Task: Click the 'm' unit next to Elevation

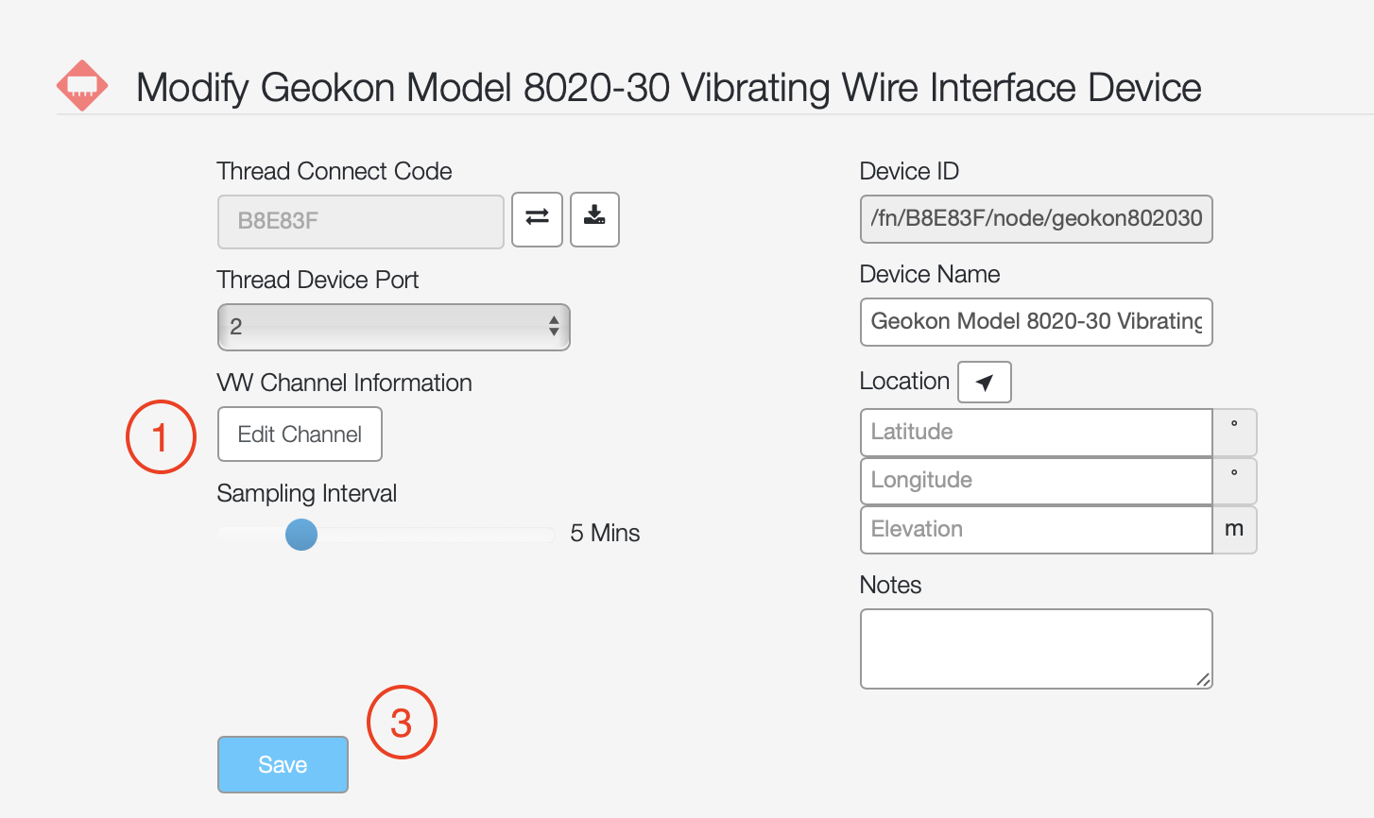Action: (x=1234, y=530)
